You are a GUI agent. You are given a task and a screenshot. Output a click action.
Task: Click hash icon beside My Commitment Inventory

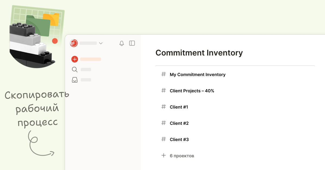tap(164, 74)
